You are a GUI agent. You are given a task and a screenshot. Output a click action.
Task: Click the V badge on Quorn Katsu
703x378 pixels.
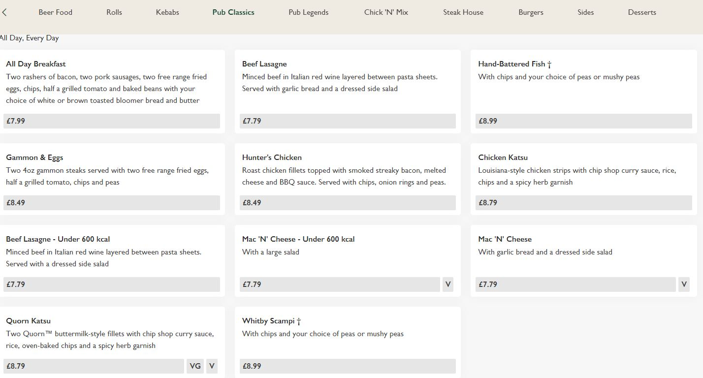212,366
